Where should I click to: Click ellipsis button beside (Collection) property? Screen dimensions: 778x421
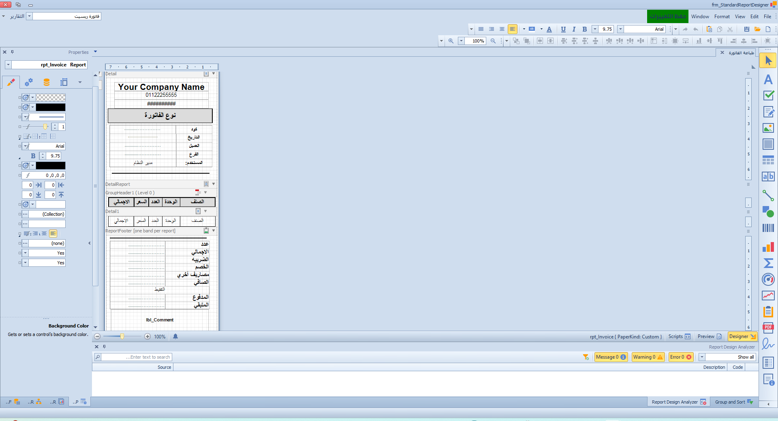[25, 214]
